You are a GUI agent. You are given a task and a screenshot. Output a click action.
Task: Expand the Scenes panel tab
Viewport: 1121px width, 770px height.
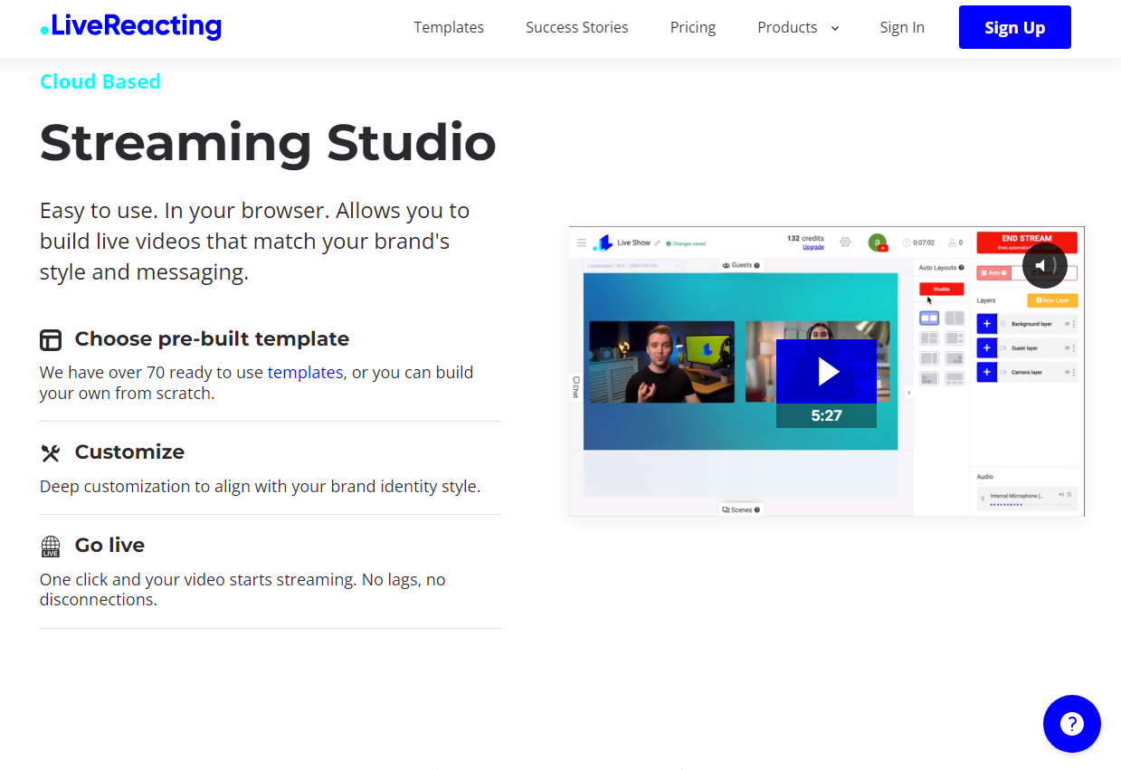pos(741,510)
